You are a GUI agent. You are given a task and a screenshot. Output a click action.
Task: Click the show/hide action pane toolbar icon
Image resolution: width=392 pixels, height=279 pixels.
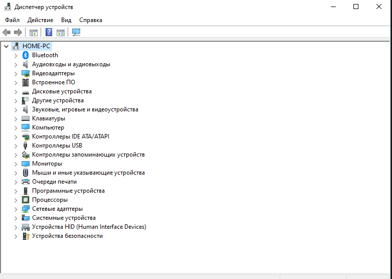click(x=61, y=32)
